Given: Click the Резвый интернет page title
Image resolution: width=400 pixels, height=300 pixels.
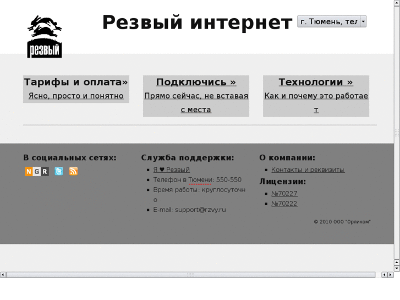Looking at the screenshot, I should (197, 23).
